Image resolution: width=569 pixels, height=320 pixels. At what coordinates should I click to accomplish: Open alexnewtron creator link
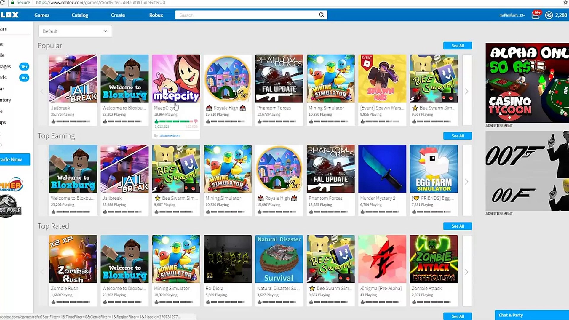169,135
